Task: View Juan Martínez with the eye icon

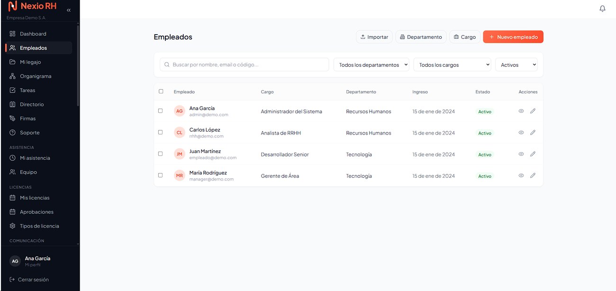Action: pyautogui.click(x=521, y=154)
